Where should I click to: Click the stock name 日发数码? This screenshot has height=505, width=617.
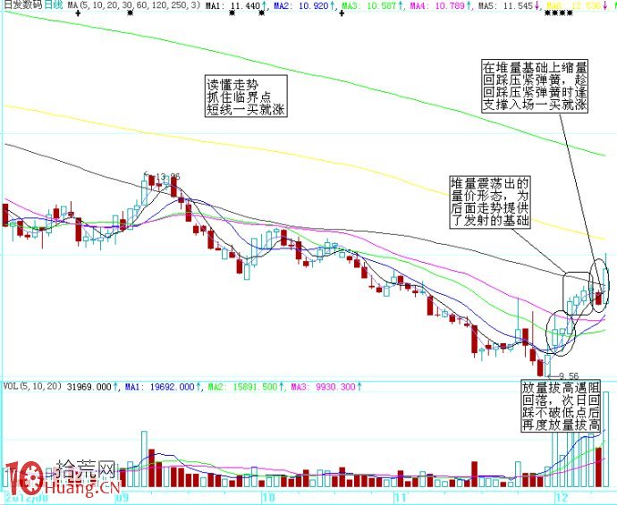(x=21, y=5)
